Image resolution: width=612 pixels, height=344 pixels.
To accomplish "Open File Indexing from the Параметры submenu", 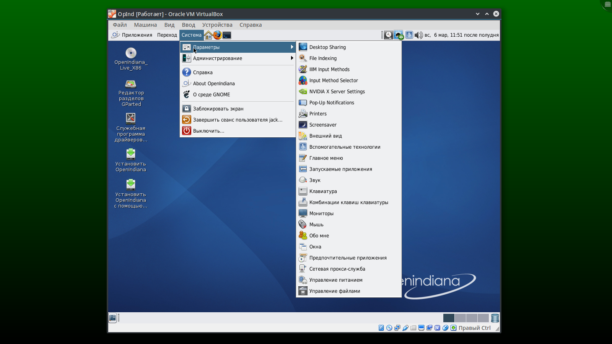I will coord(349,58).
